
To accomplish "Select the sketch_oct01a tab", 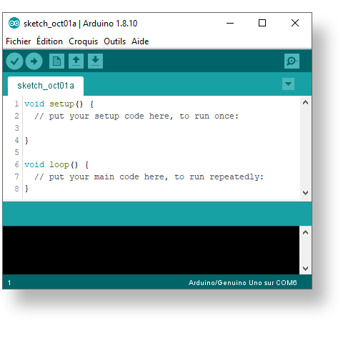I will point(46,86).
